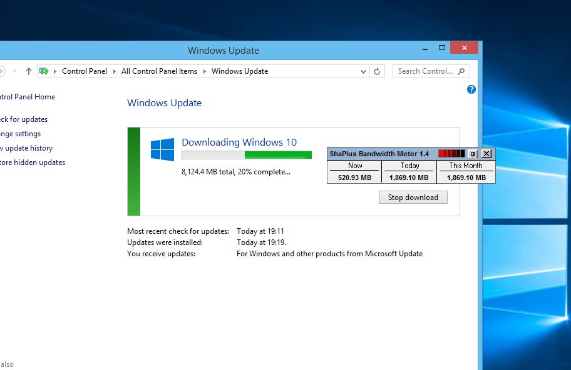Expand the address bar history dropdown
The width and height of the screenshot is (571, 370).
click(363, 71)
